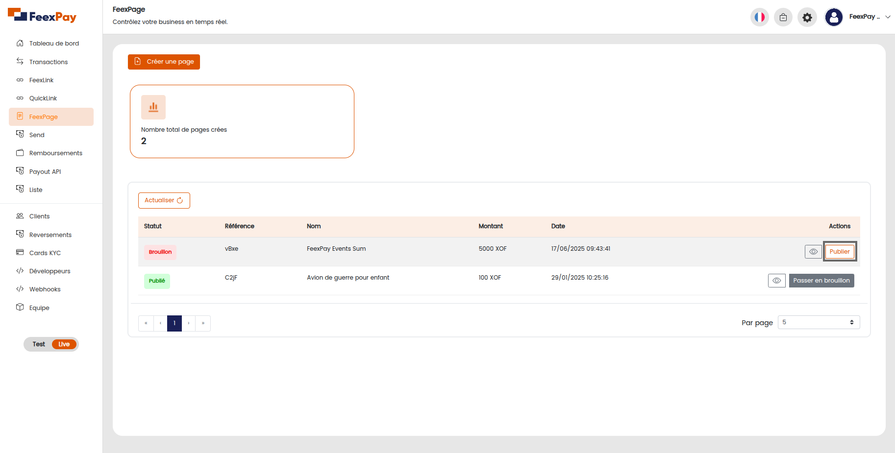Click the Webhooks code icon
The height and width of the screenshot is (453, 895).
tap(20, 289)
